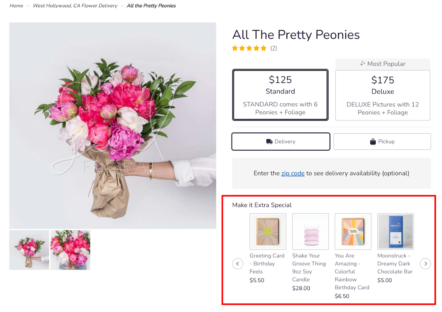
Task: Add You Are Amazing birthday card
Action: pyautogui.click(x=353, y=232)
